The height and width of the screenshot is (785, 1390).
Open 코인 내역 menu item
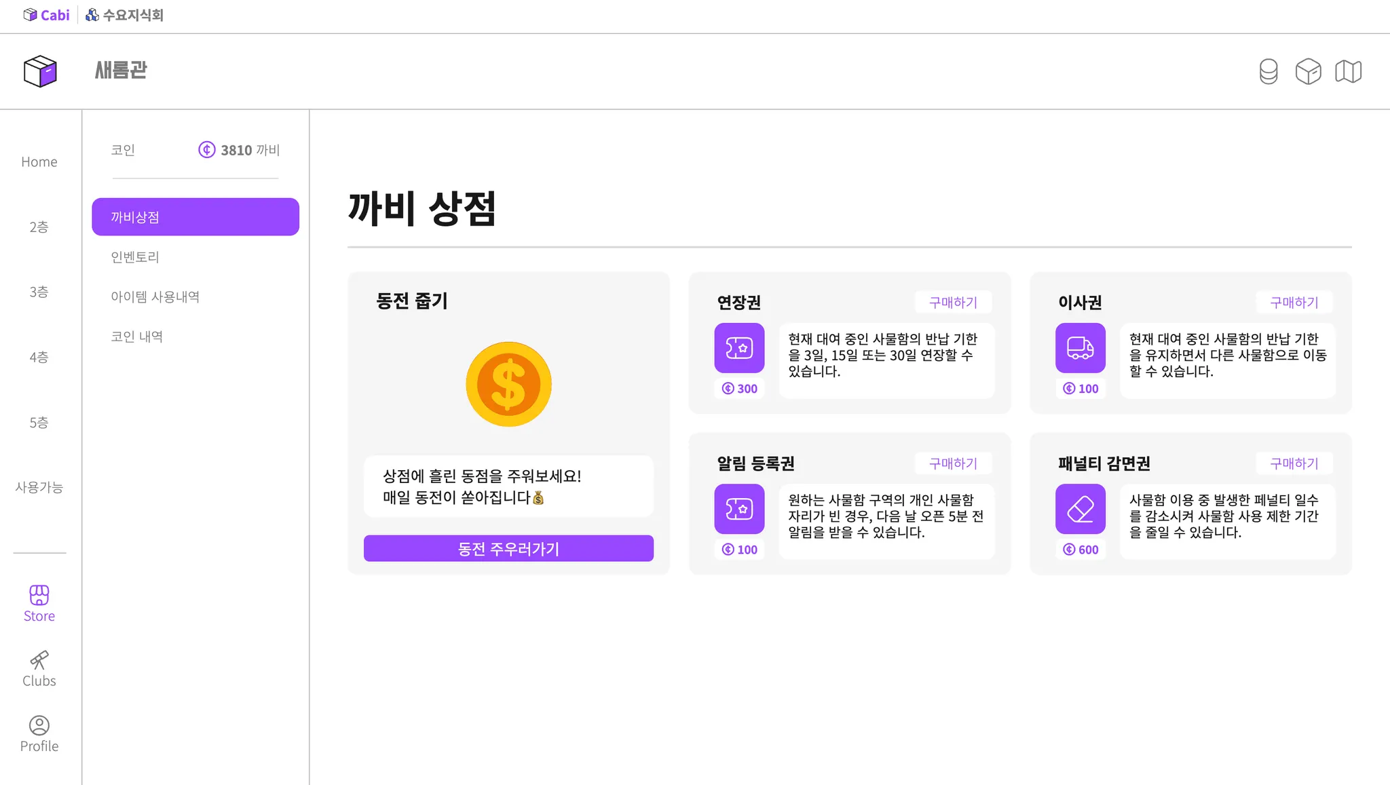tap(136, 337)
